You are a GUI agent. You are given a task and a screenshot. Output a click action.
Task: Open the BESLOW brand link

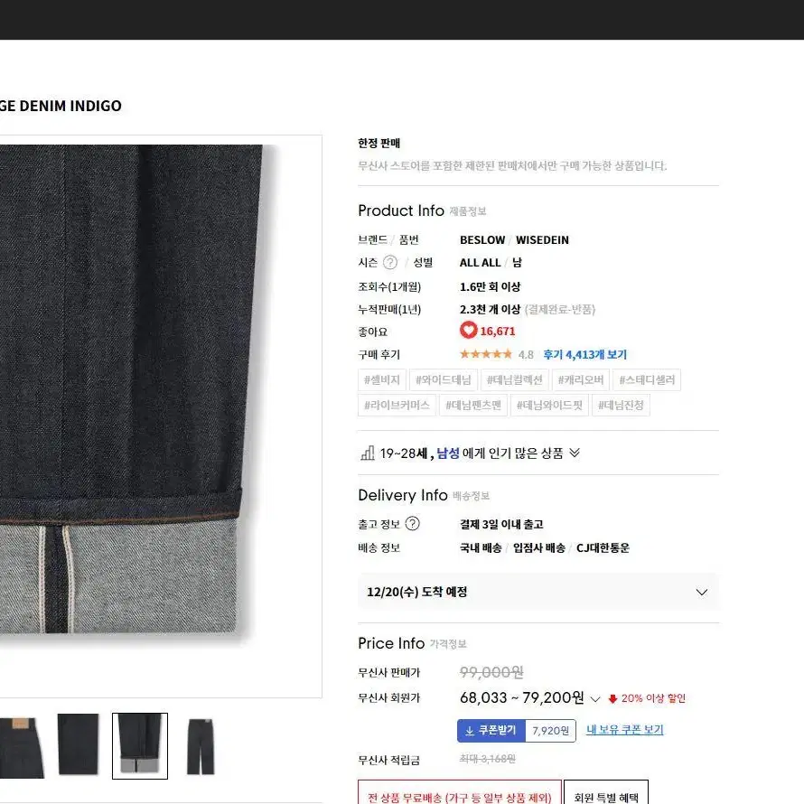482,240
